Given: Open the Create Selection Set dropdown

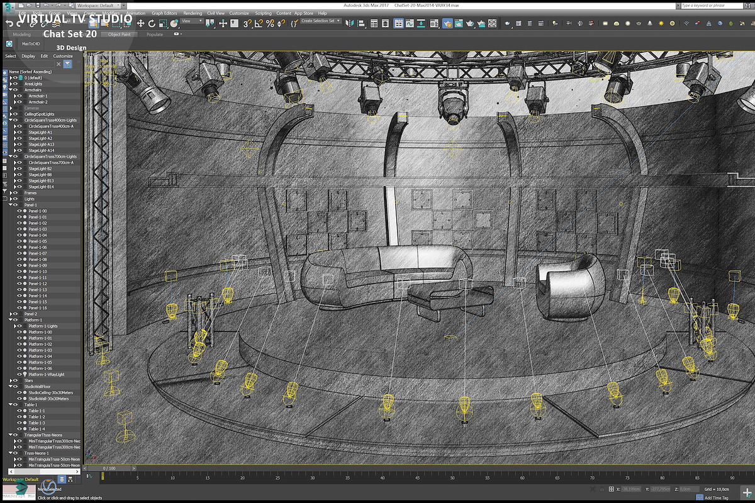Looking at the screenshot, I should [321, 21].
